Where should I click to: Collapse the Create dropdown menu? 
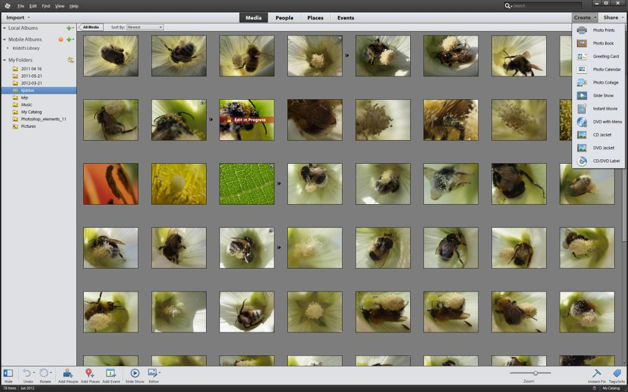point(585,17)
